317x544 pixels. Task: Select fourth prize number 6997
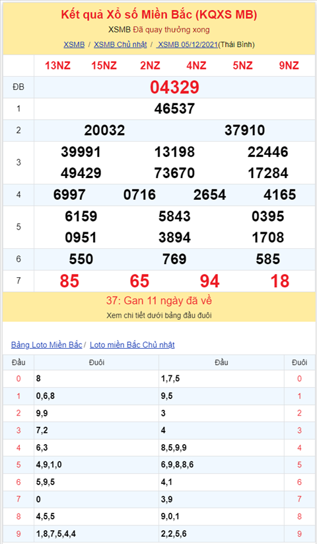69,195
